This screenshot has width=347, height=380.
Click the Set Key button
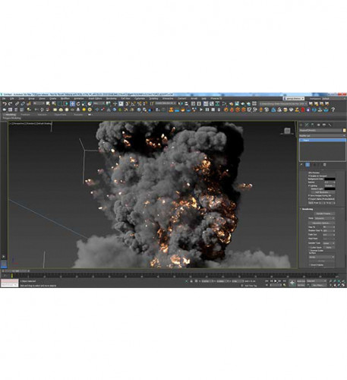(x=301, y=285)
